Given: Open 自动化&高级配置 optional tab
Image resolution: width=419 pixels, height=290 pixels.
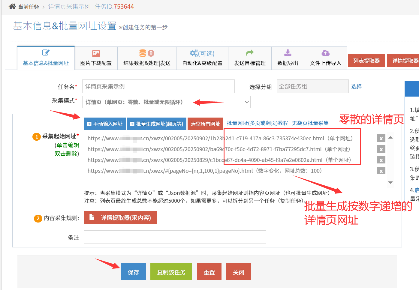Looking at the screenshot, I should click(x=202, y=58).
